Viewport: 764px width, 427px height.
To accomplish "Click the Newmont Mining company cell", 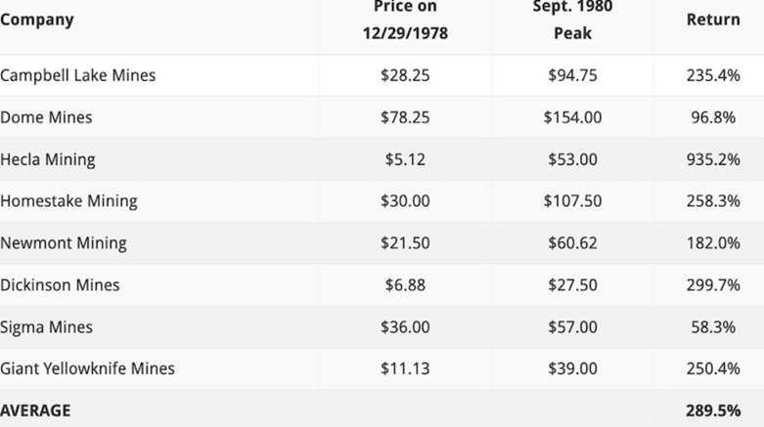I will point(64,243).
